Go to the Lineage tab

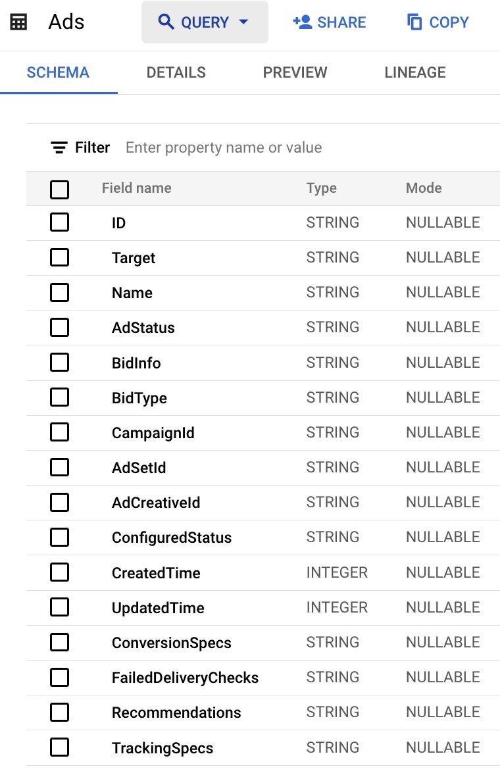pyautogui.click(x=414, y=72)
